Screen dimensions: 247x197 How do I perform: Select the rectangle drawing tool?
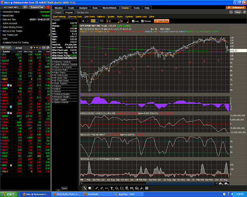click(122, 188)
